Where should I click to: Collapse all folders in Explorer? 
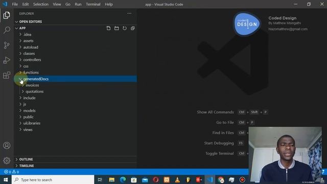[x=133, y=28]
